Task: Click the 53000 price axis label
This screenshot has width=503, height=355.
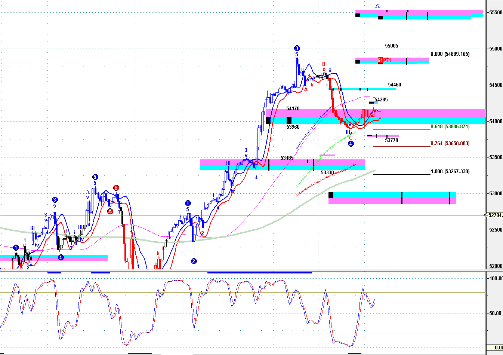Action: click(x=496, y=193)
